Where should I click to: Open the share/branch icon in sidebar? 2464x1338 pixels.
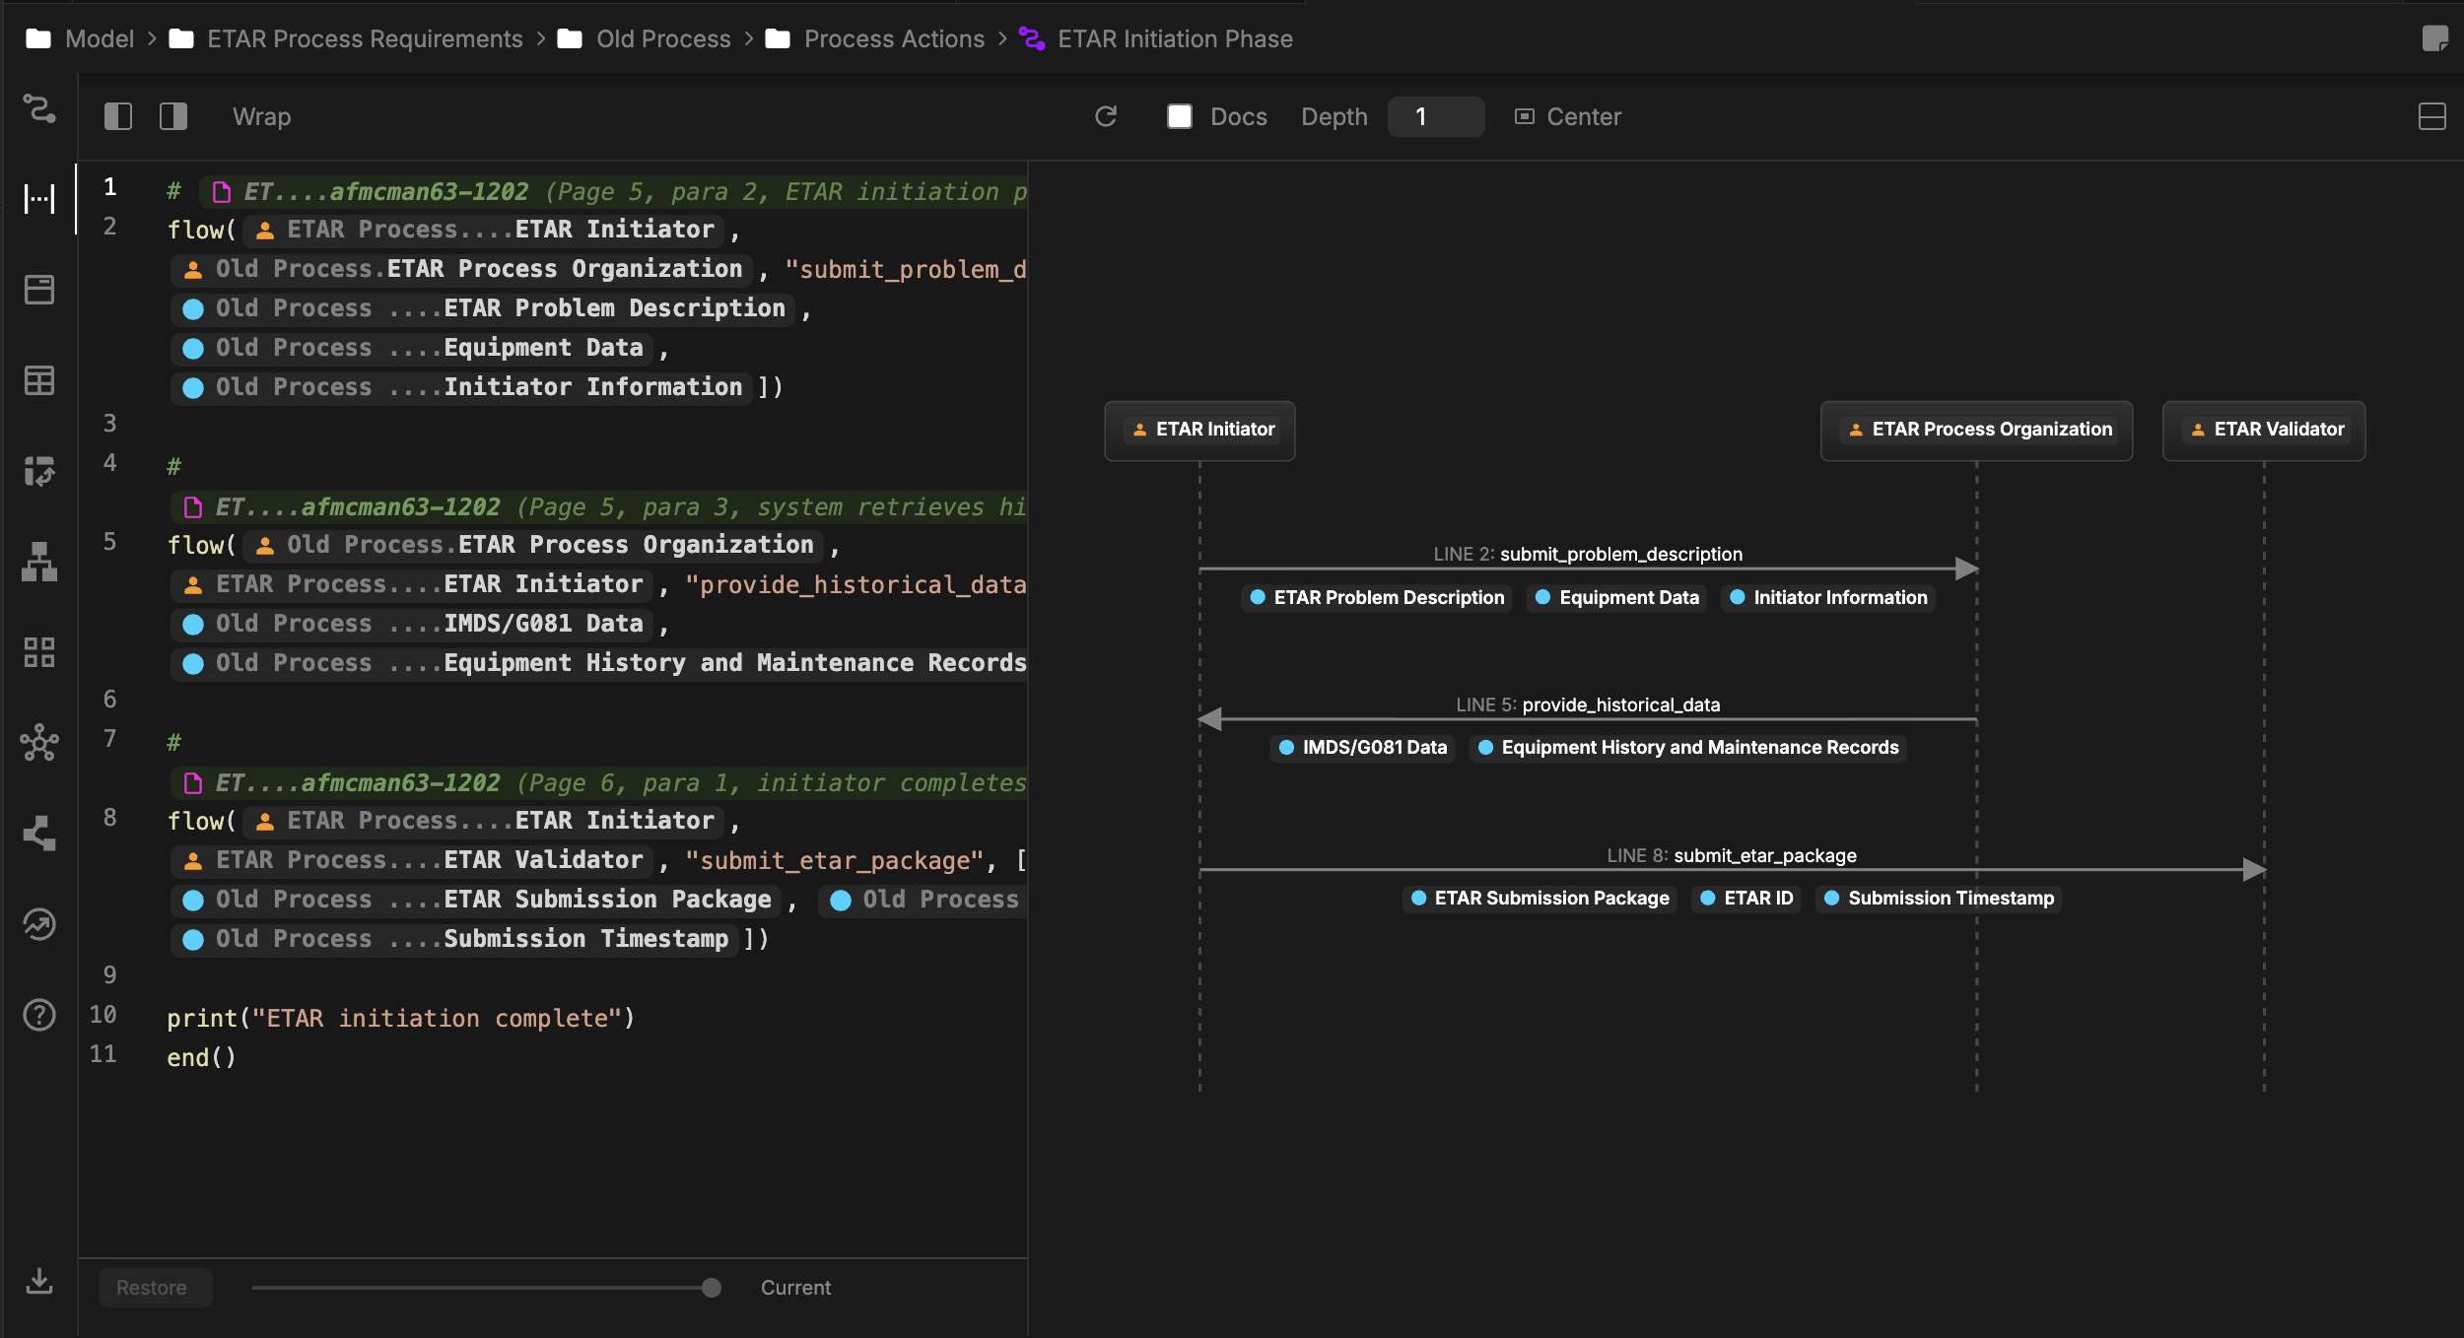click(39, 833)
